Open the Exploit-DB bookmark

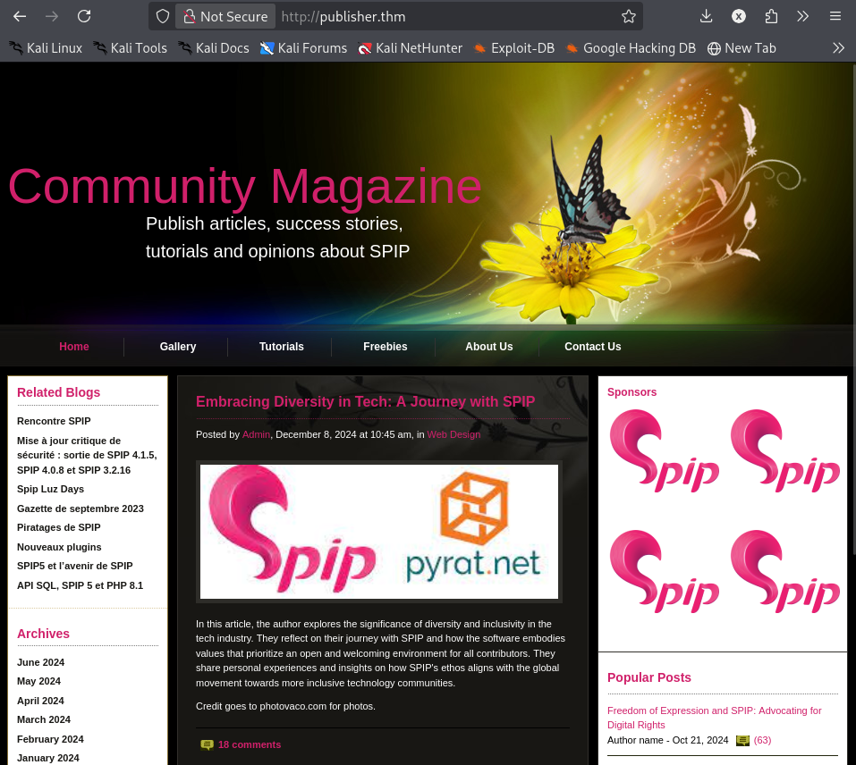coord(513,48)
